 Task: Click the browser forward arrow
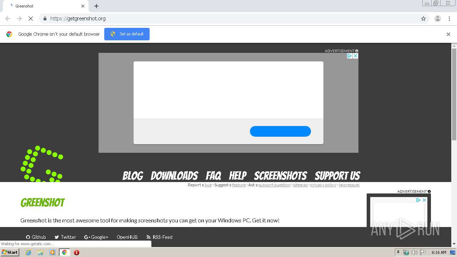tap(19, 19)
